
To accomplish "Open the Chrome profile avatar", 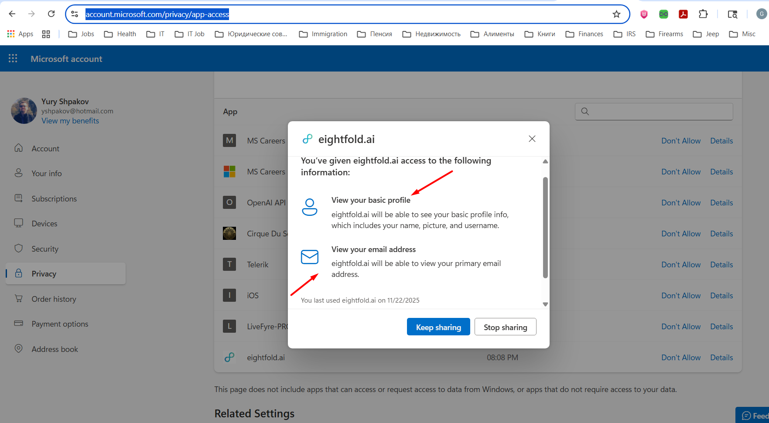I will [761, 14].
